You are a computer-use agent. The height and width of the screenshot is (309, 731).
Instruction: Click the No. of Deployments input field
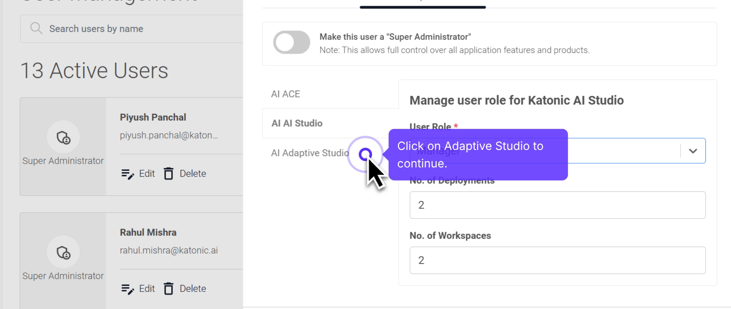coord(557,205)
